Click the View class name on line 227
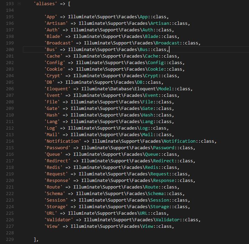Viewport: 249px width, 244px height. pos(148,226)
